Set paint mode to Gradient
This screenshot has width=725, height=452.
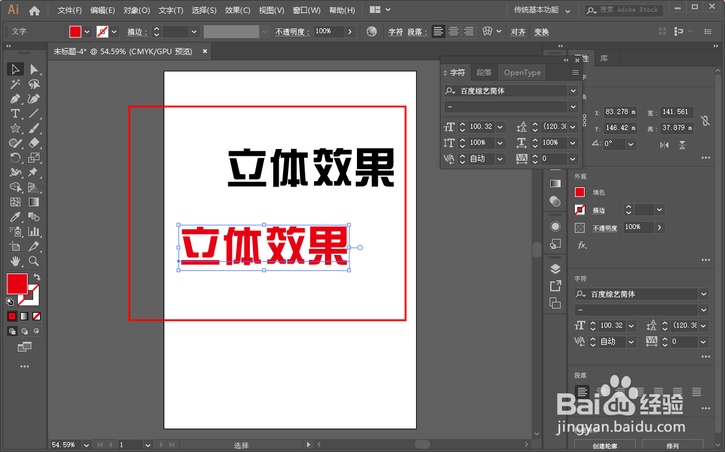coord(24,317)
